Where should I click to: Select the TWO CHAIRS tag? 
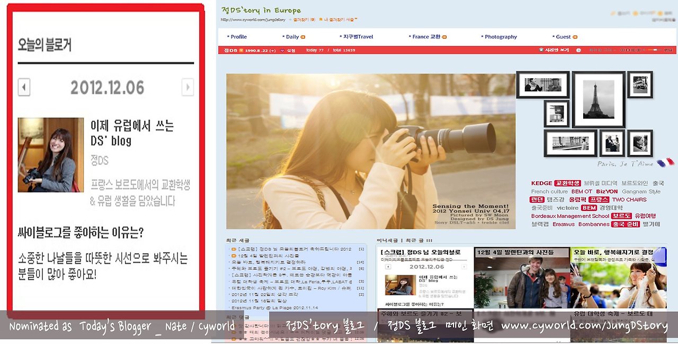(629, 200)
